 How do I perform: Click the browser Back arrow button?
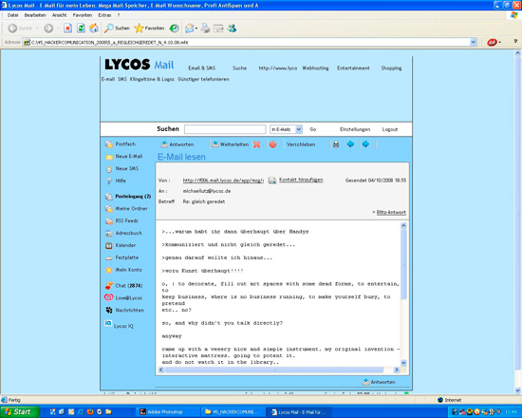coord(12,28)
